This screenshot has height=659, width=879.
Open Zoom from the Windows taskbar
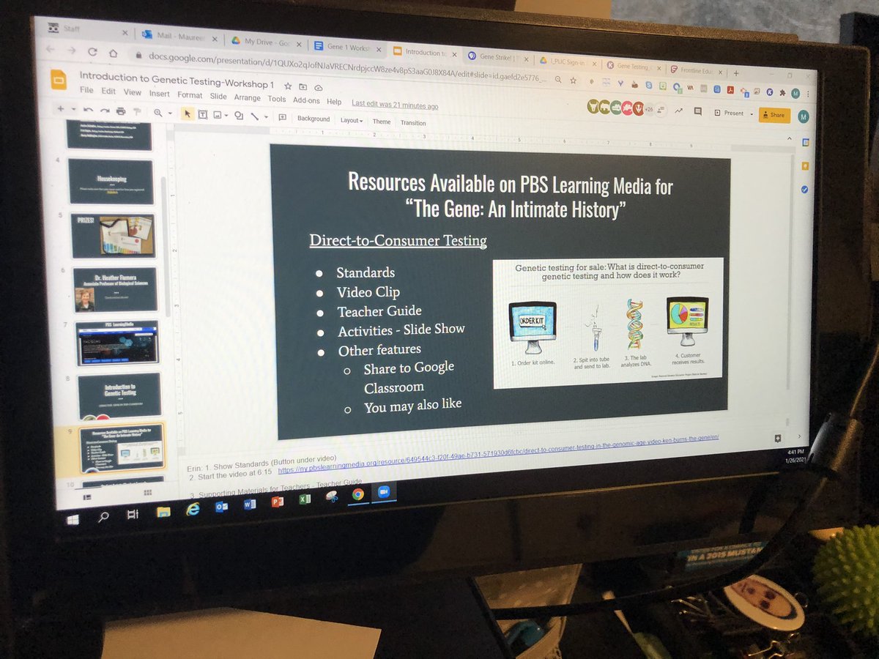[x=382, y=494]
